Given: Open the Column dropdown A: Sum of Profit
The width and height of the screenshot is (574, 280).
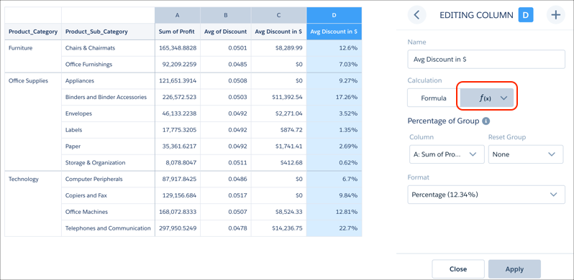Looking at the screenshot, I should pyautogui.click(x=447, y=154).
